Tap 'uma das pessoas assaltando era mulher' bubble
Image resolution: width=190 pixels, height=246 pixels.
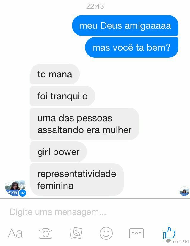[x=85, y=124]
